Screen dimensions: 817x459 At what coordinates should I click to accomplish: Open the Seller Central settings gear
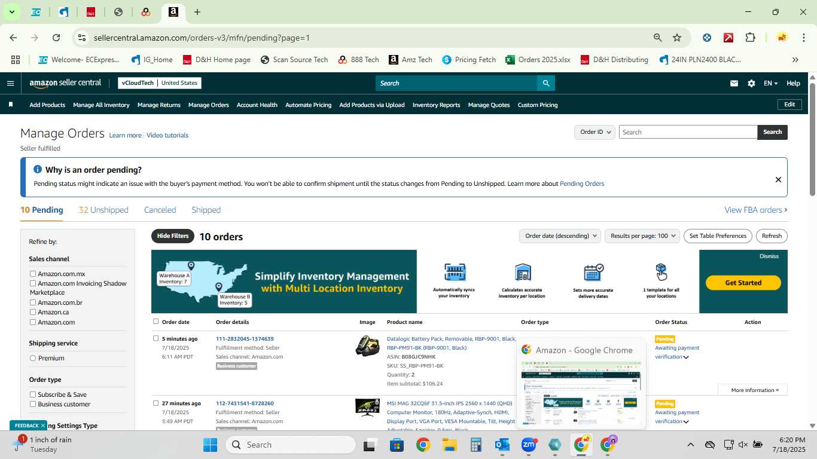[x=751, y=83]
